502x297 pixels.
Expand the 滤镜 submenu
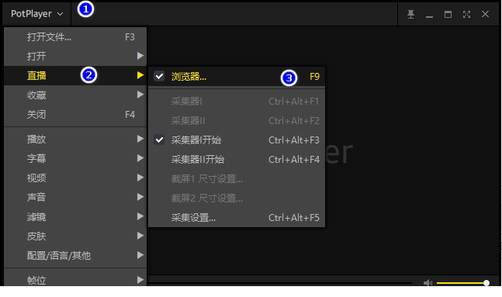(x=75, y=217)
